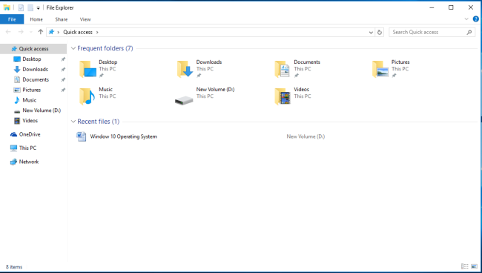This screenshot has width=482, height=273.
Task: Minimize the File Explorer window
Action: (432, 7)
